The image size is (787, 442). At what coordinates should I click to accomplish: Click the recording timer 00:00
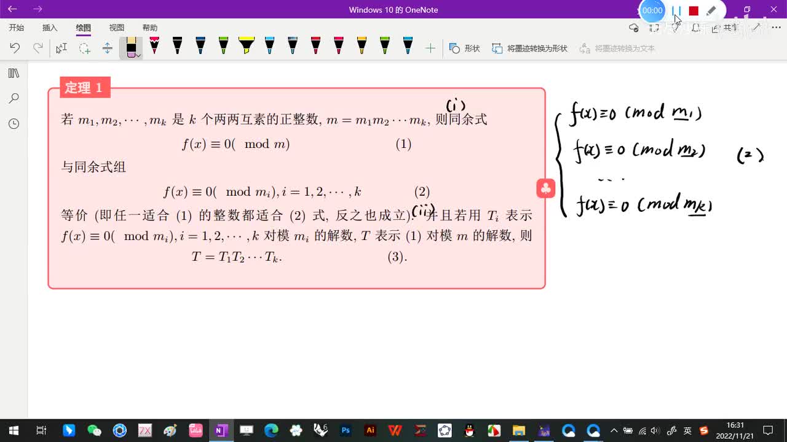click(x=652, y=10)
